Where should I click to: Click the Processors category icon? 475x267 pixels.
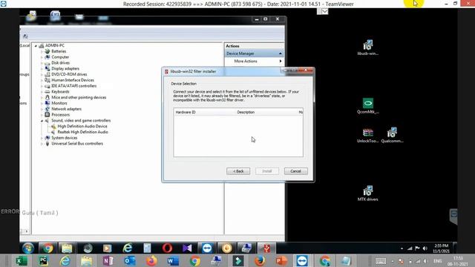click(x=47, y=115)
